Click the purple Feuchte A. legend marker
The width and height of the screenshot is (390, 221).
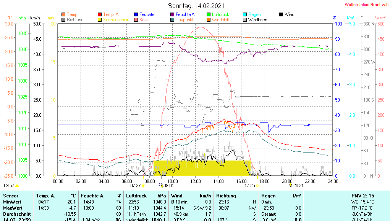(172, 14)
